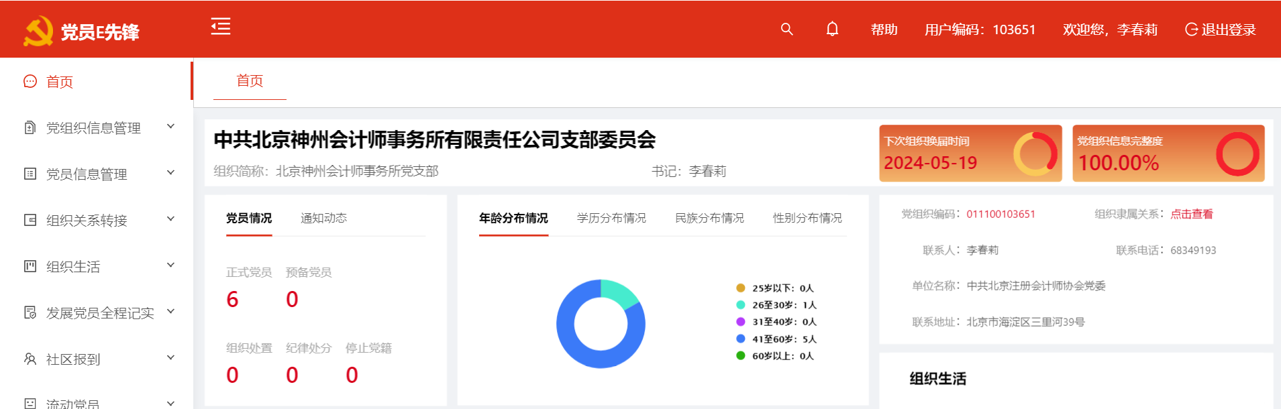Collapse sidebar using the menu fold icon
The height and width of the screenshot is (409, 1281).
click(221, 27)
